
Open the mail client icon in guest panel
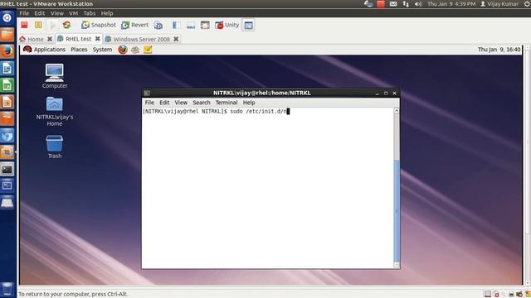pos(135,50)
